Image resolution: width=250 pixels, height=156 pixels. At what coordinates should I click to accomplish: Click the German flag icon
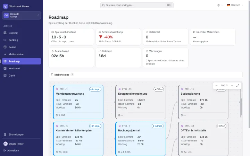[x=228, y=5]
